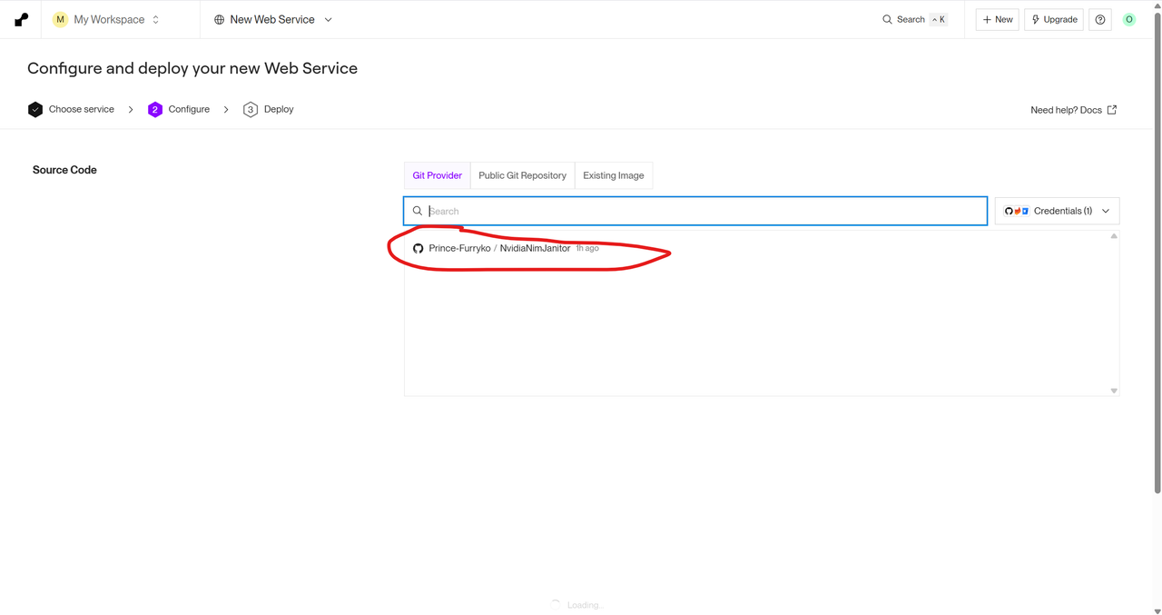The height and width of the screenshot is (615, 1162).
Task: Click the external-link icon next to Docs
Action: (1112, 110)
